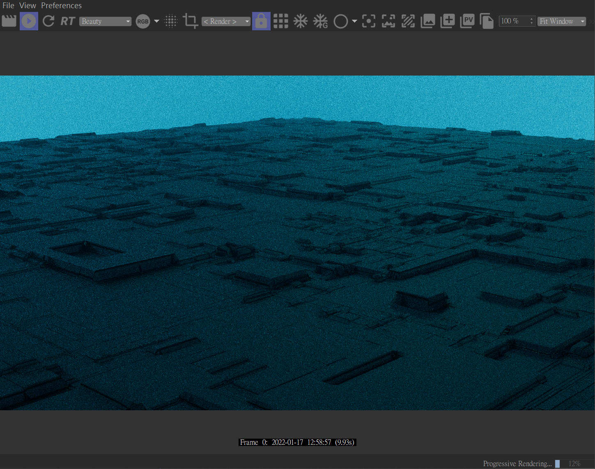Toggle the lock camera icon

click(261, 21)
